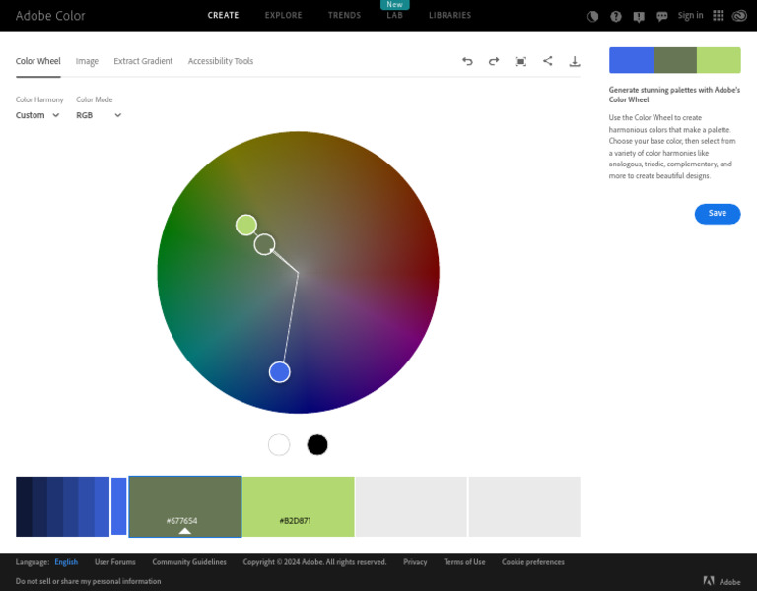Select the white color circle below the wheel

(279, 445)
